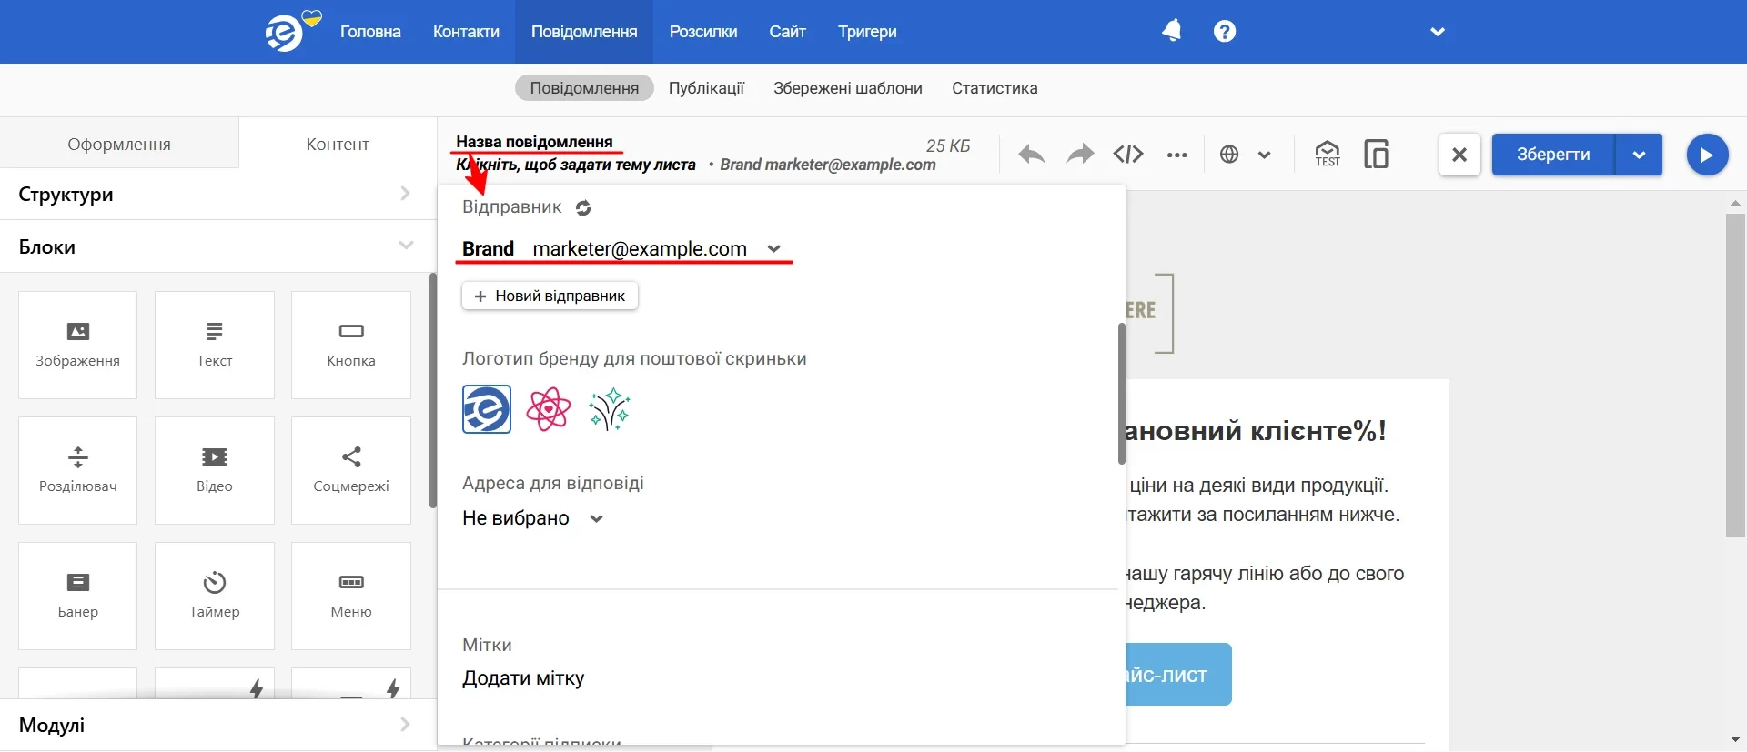
Task: Send a test email via TEST icon
Action: (x=1328, y=154)
